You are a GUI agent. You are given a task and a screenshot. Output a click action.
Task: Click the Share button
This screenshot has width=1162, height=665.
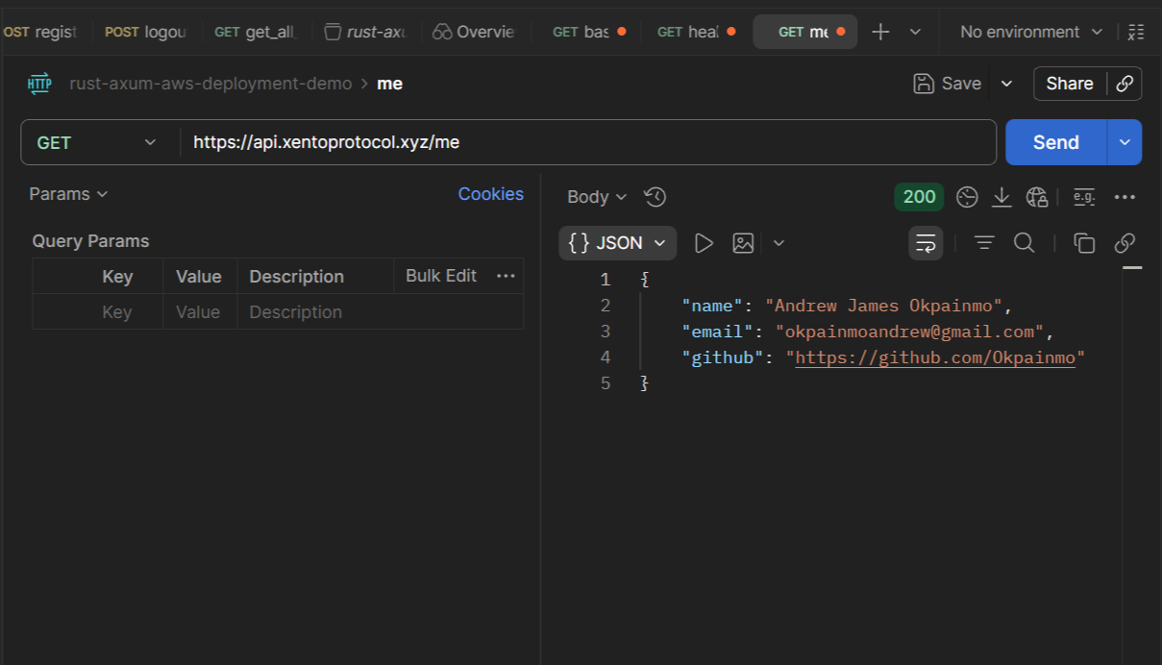pyautogui.click(x=1070, y=84)
